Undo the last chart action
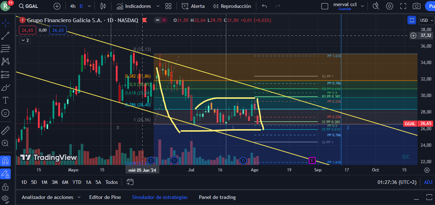The height and width of the screenshot is (205, 435). coord(265,6)
